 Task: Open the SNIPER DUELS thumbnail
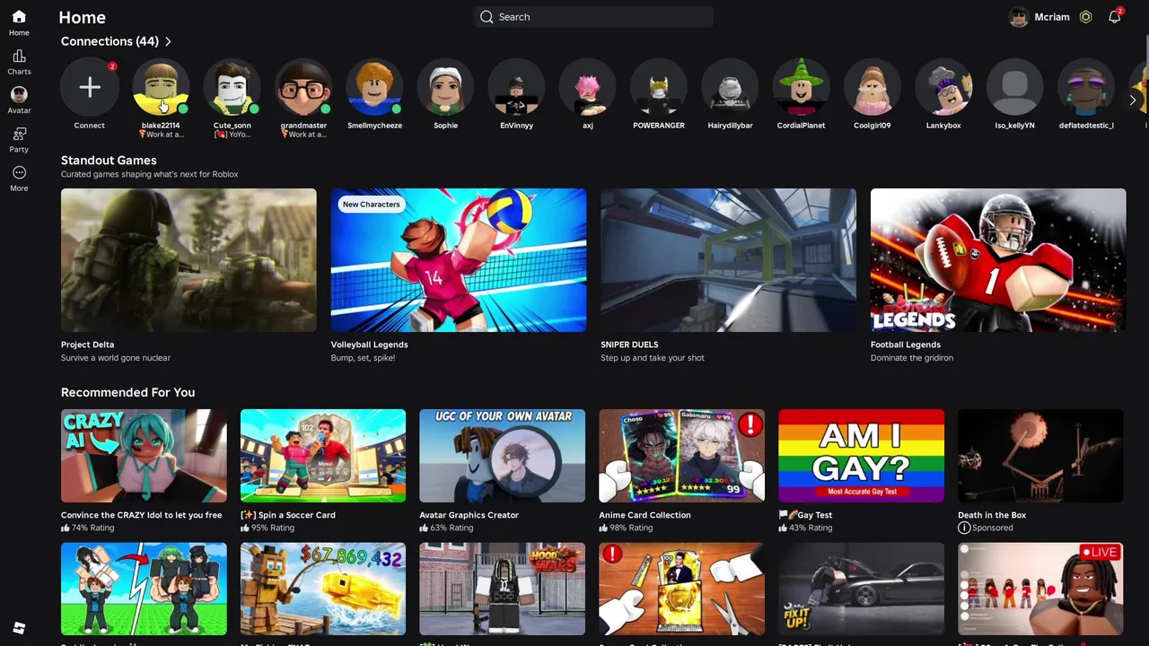tap(728, 260)
